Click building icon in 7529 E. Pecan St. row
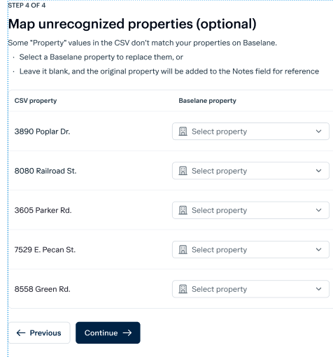The width and height of the screenshot is (333, 357). point(183,250)
